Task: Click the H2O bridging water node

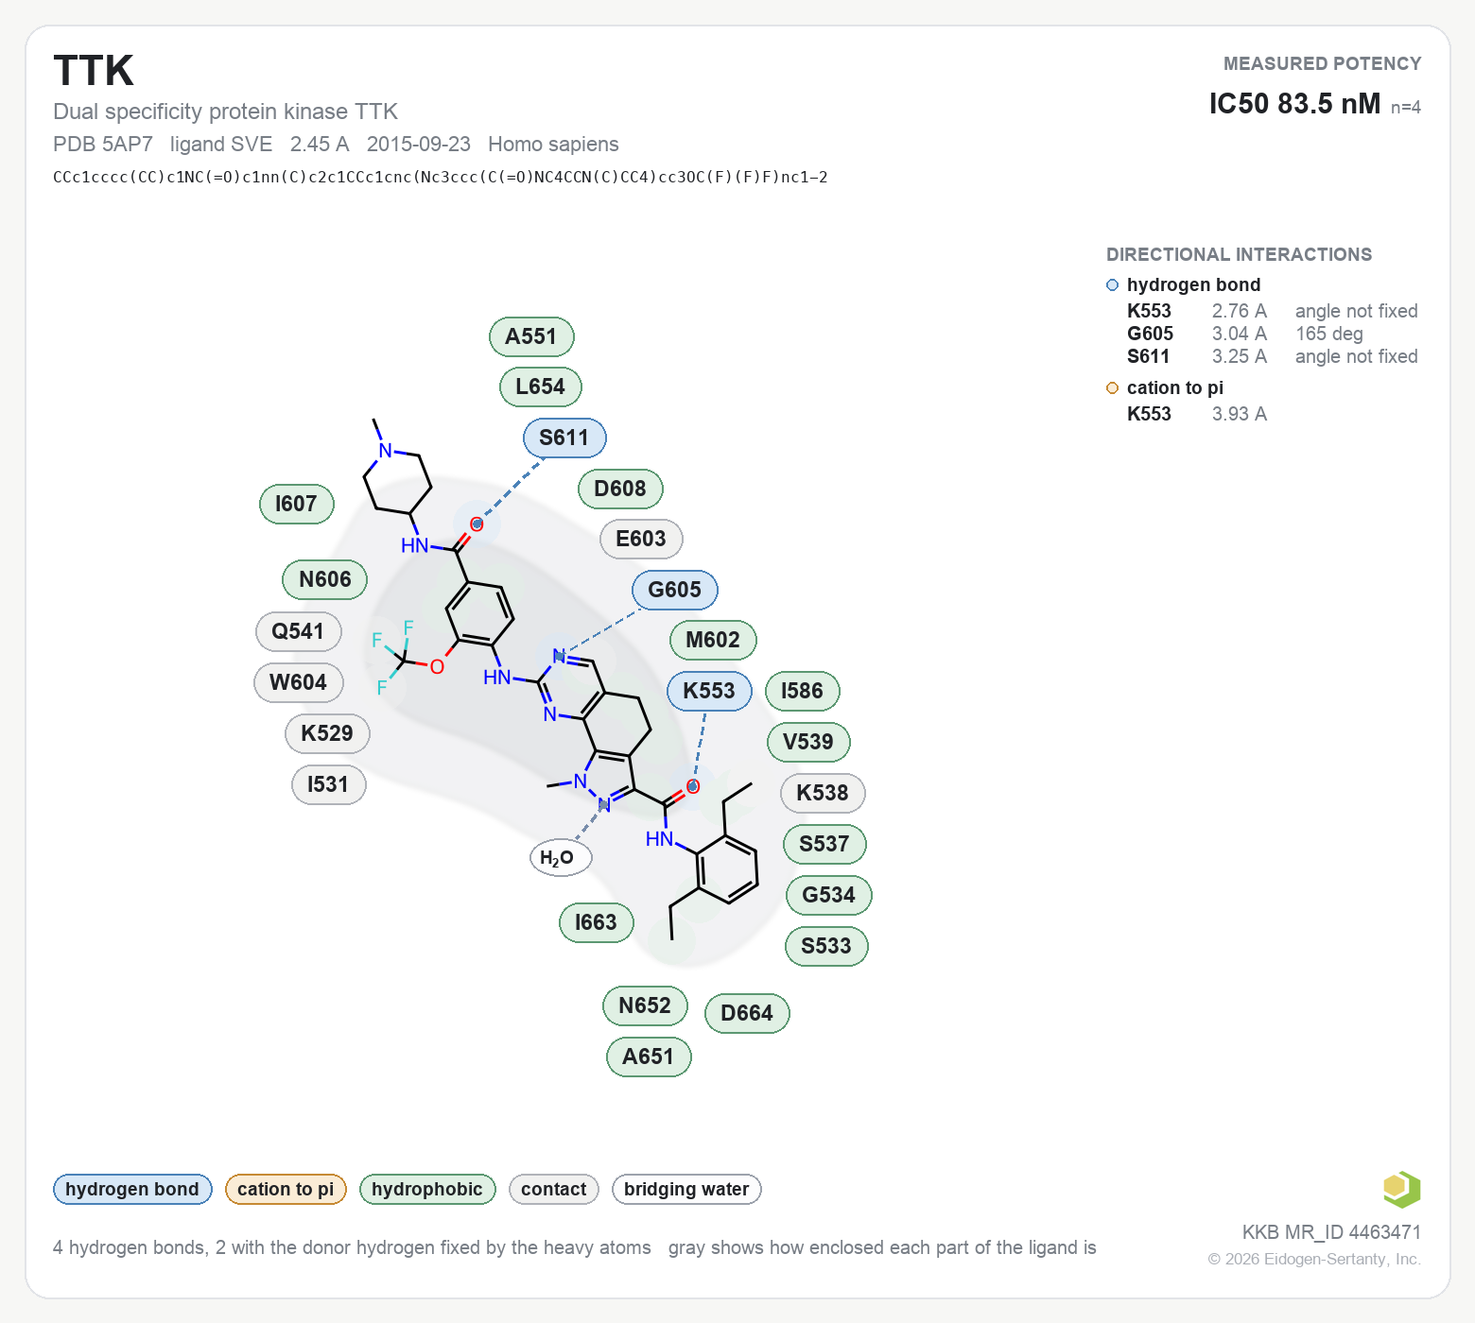Action: pos(561,858)
